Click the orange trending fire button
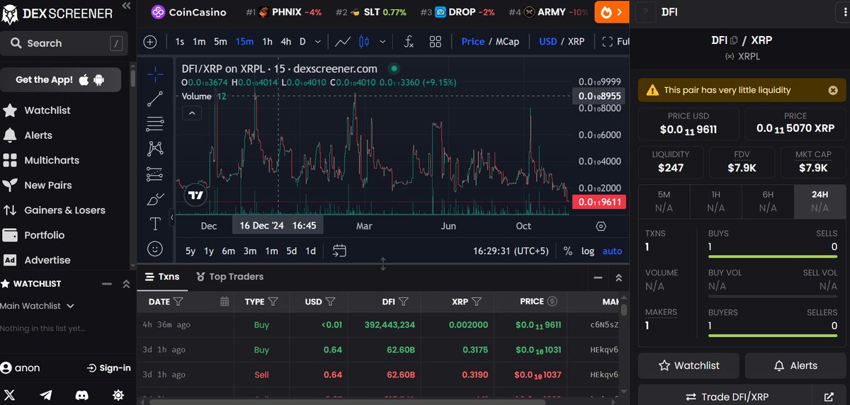 pos(611,12)
